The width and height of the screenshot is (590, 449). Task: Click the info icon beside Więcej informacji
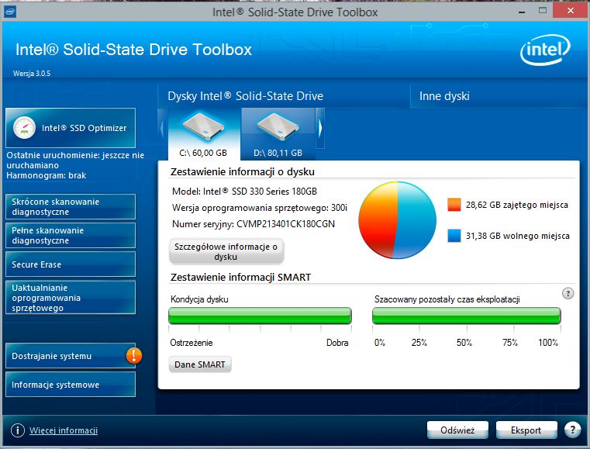click(x=17, y=430)
